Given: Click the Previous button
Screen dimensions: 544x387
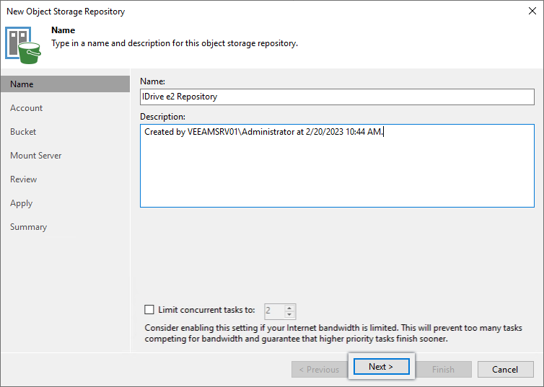Looking at the screenshot, I should [319, 369].
